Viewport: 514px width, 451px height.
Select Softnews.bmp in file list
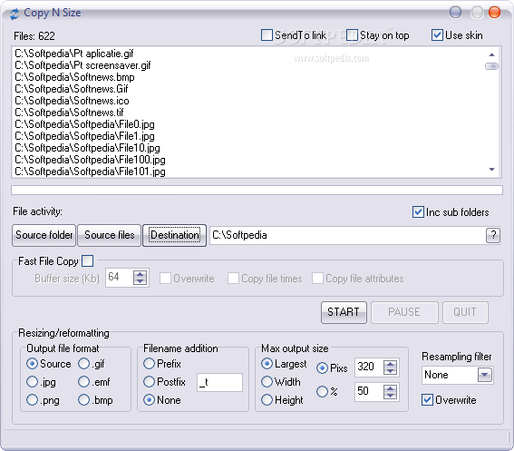tap(74, 77)
